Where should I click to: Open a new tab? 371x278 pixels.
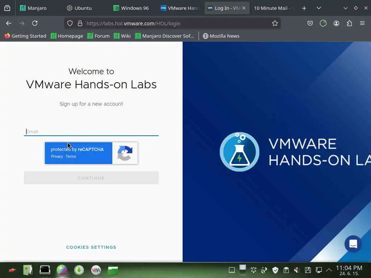304,8
